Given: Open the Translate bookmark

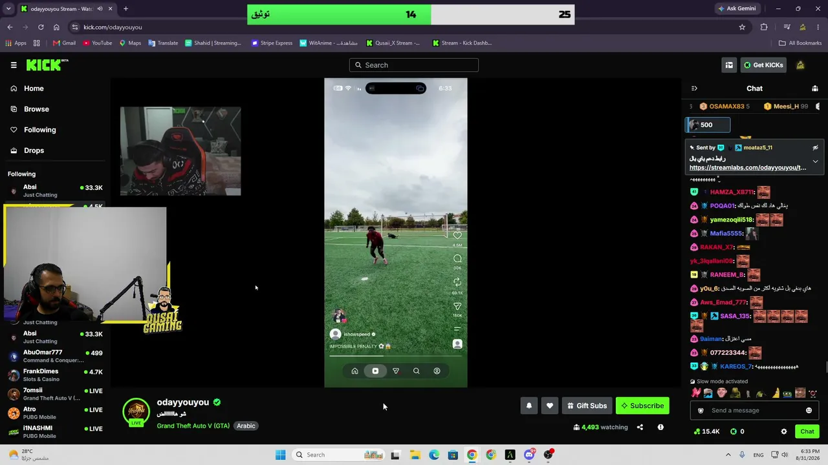Looking at the screenshot, I should pos(163,43).
